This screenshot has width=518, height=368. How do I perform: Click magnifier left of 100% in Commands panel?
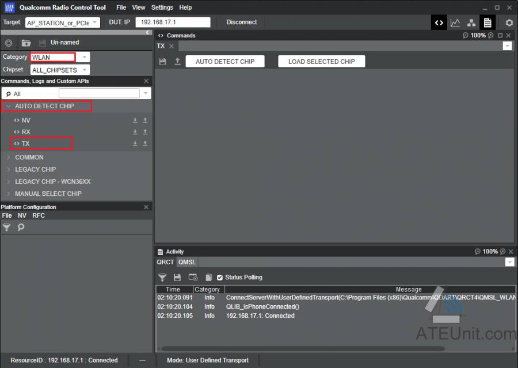pyautogui.click(x=466, y=35)
